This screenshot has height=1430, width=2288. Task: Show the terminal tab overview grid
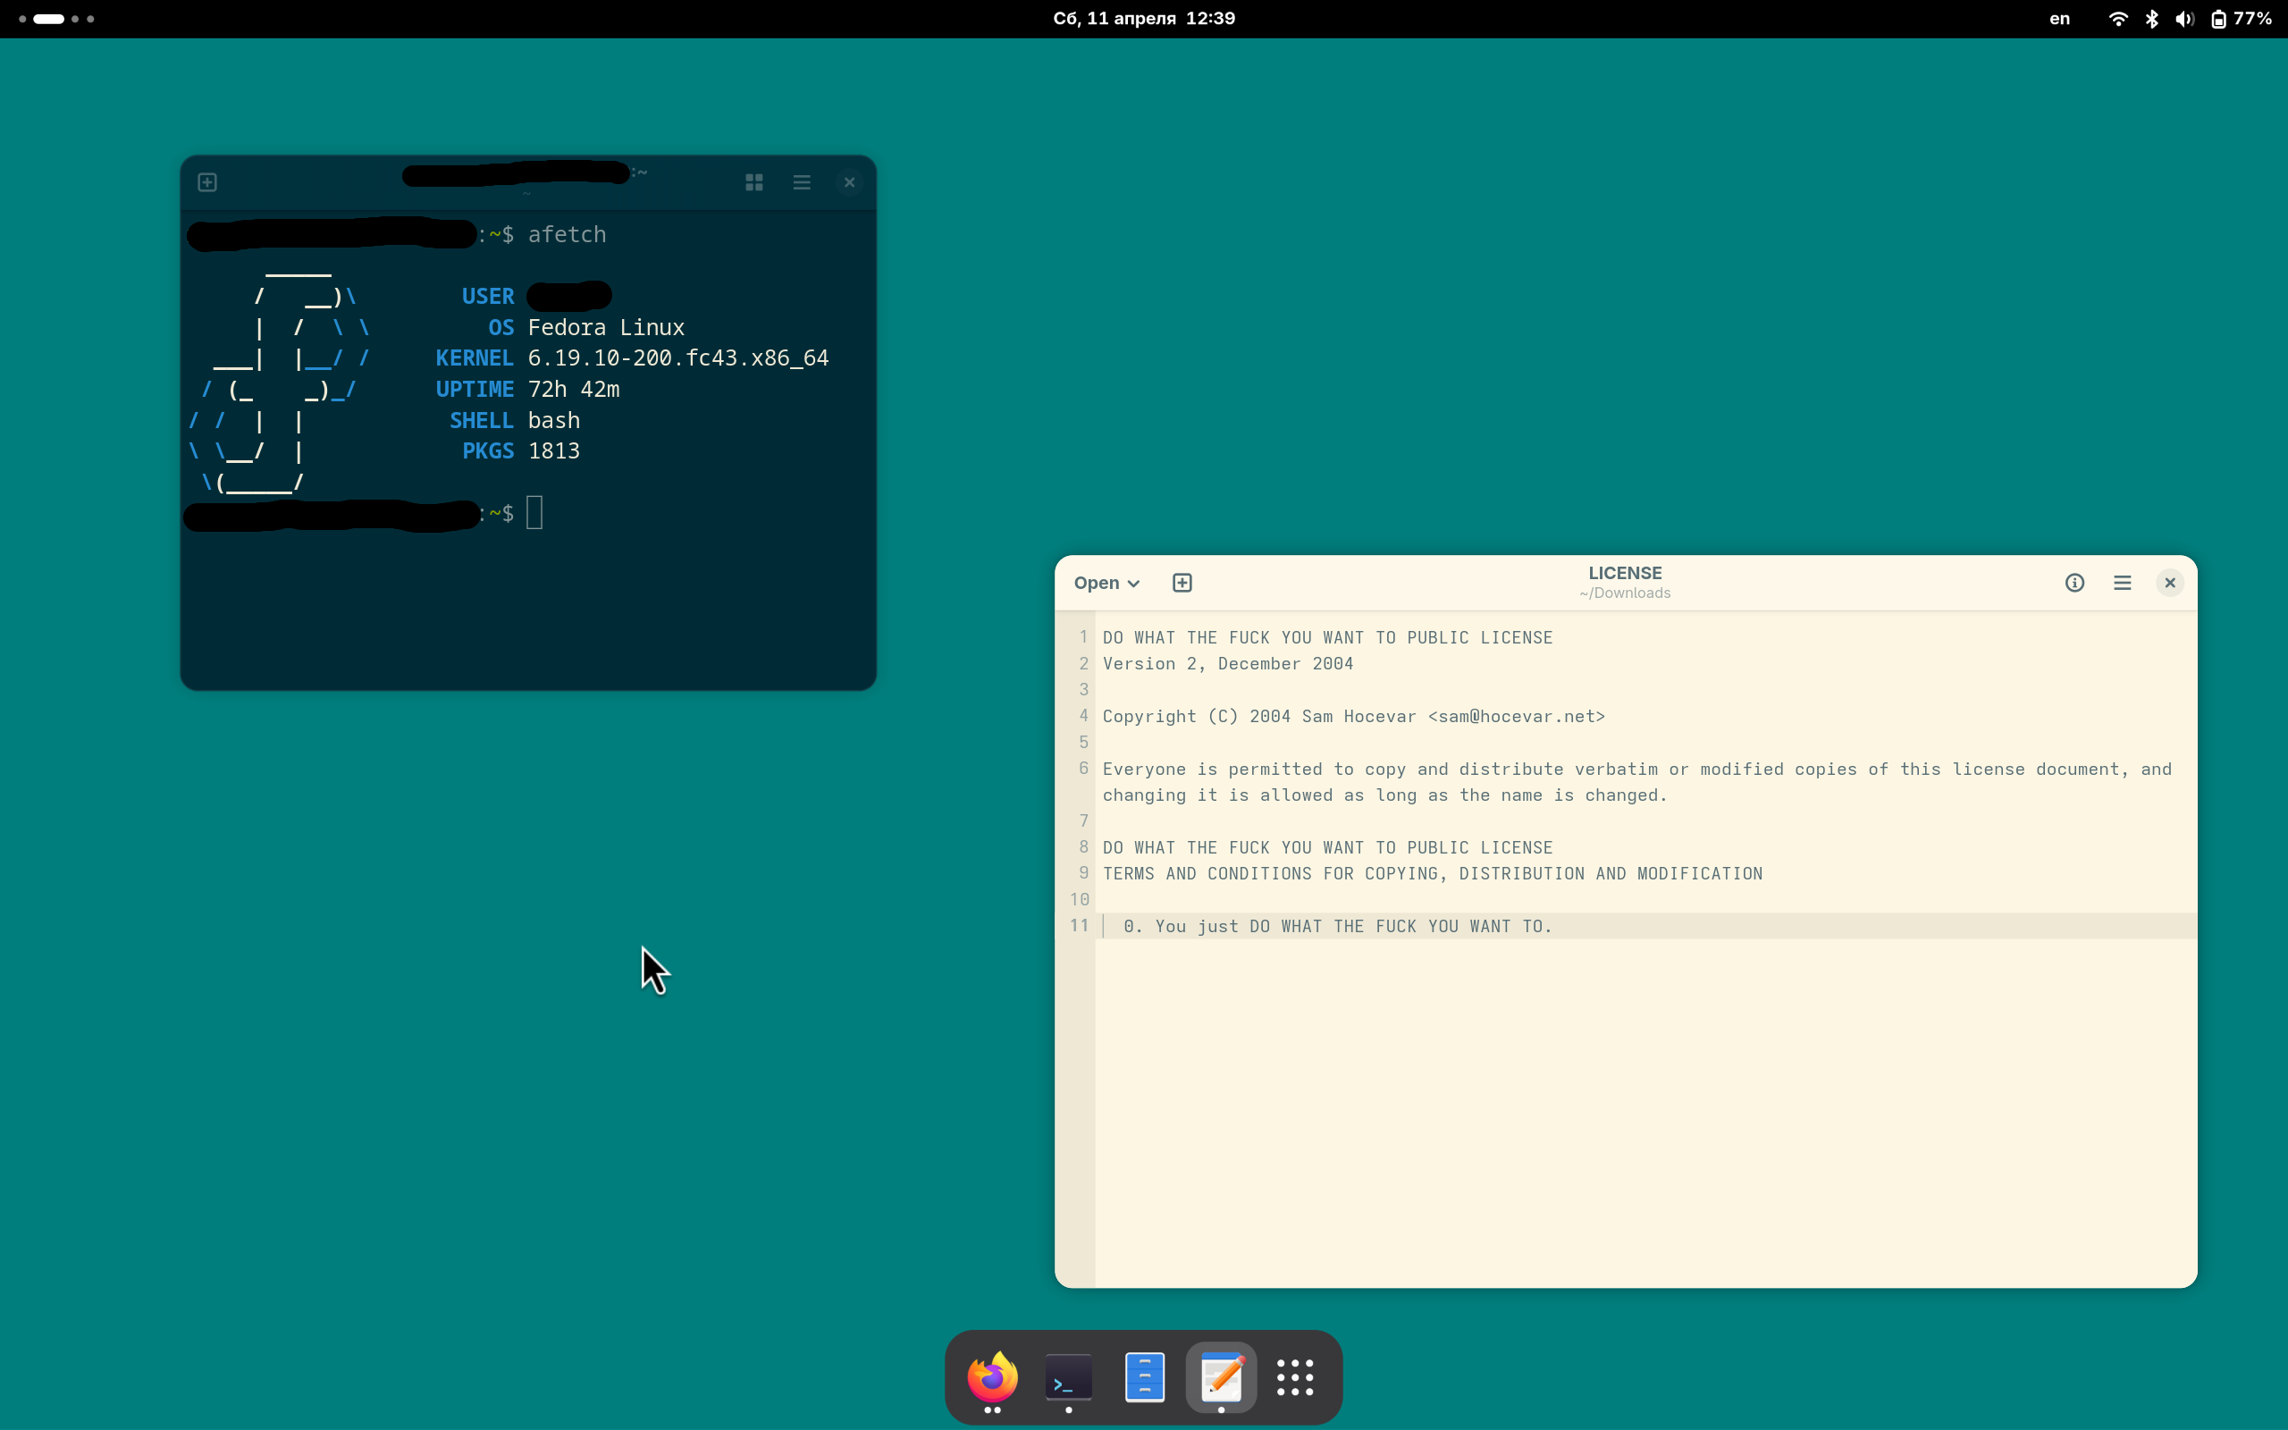[753, 182]
